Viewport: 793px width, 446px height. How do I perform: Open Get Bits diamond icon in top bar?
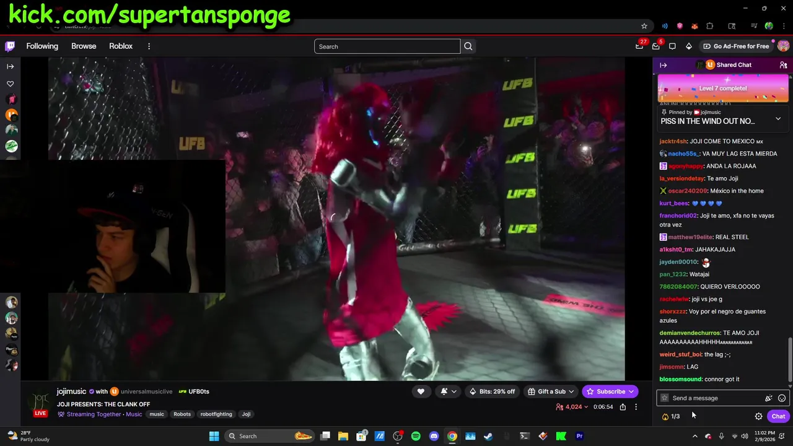coord(689,46)
